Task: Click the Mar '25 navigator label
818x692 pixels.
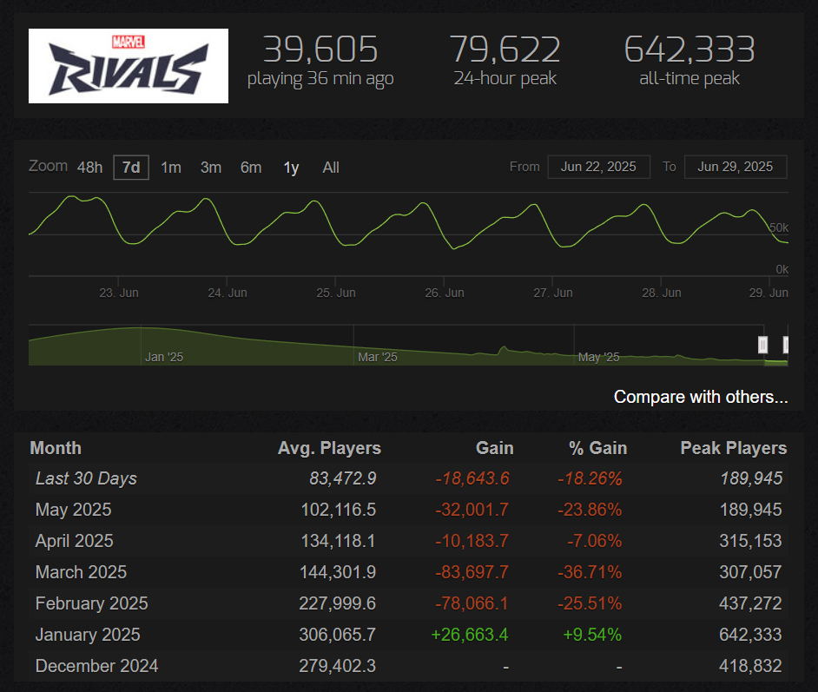Action: tap(377, 357)
